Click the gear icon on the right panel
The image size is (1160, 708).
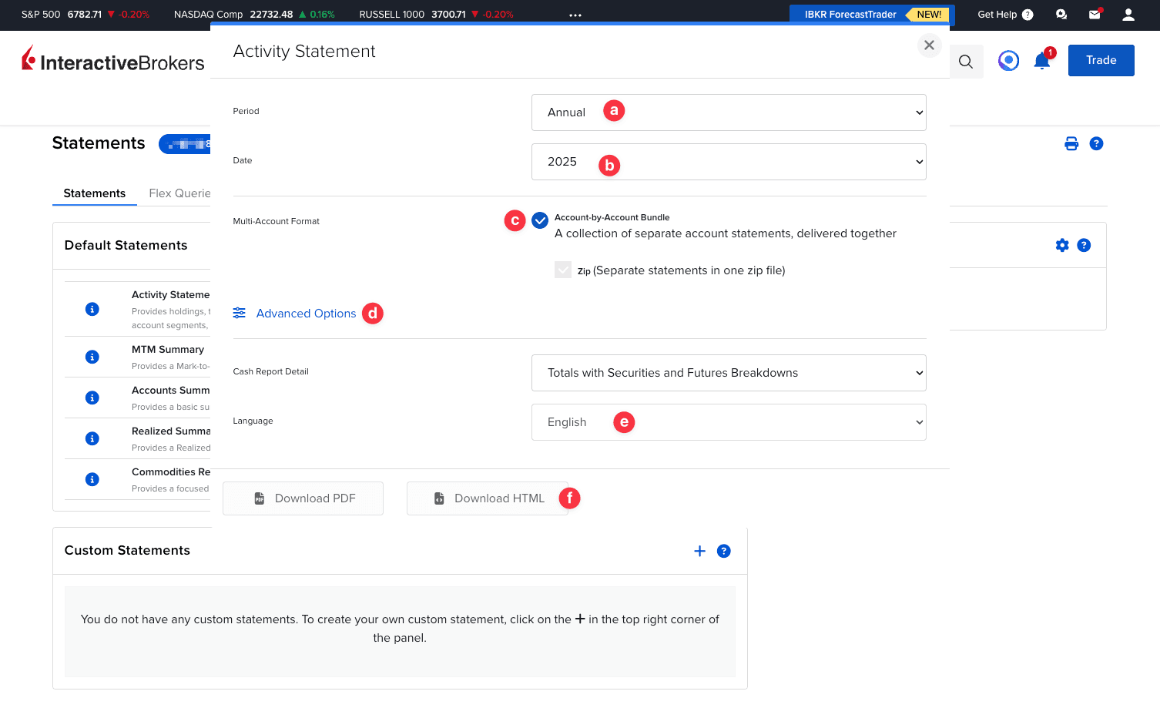click(1062, 245)
